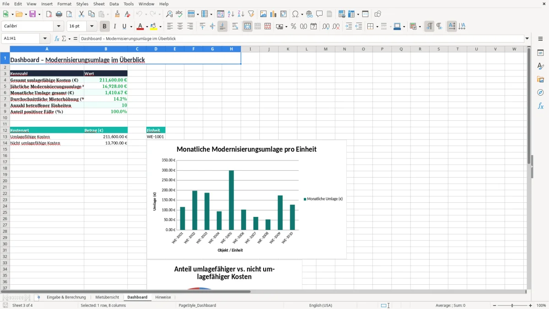Click the Print icon
Screen dimensions: 549x309
pos(59,14)
